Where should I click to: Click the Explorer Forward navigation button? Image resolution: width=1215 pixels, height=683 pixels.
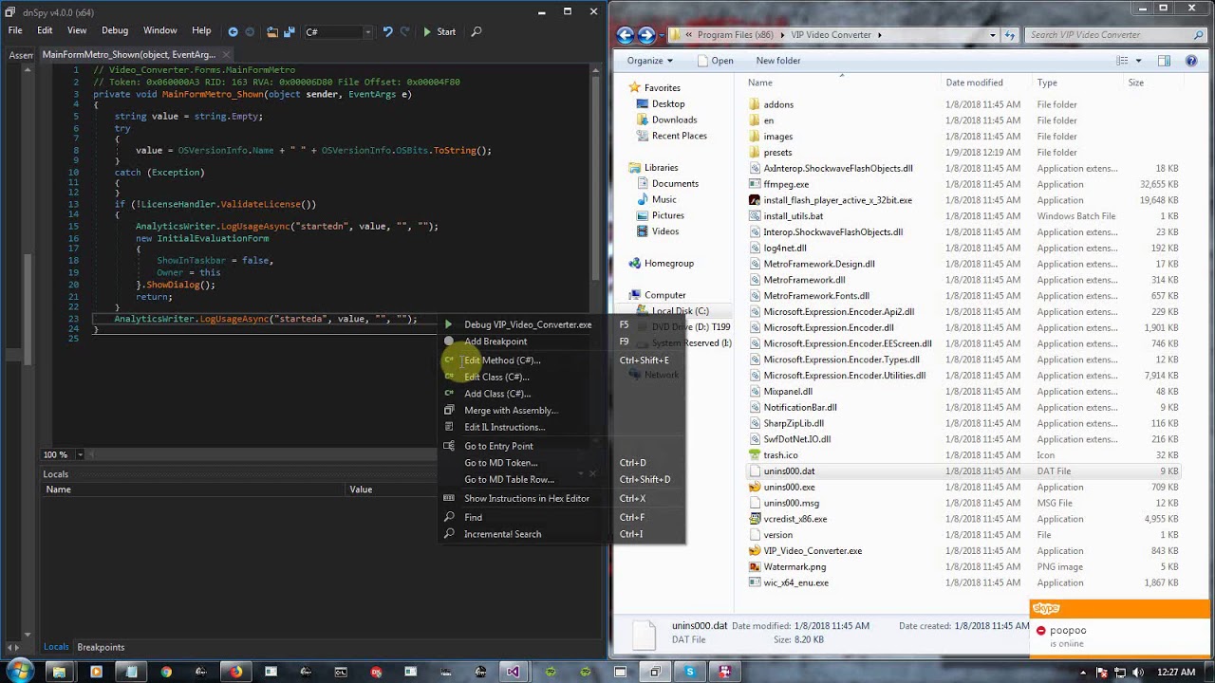click(647, 35)
